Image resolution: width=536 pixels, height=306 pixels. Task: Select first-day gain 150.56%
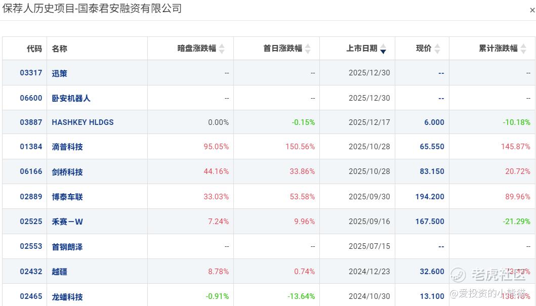point(300,147)
